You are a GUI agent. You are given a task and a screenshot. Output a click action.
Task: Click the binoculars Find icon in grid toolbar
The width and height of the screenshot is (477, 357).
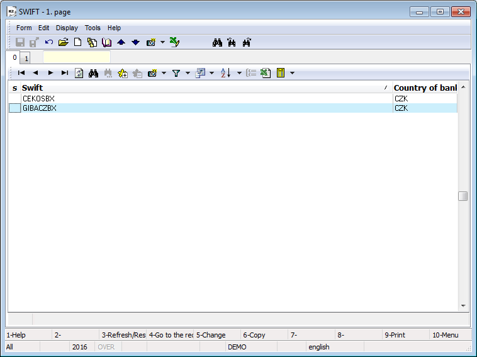(93, 73)
